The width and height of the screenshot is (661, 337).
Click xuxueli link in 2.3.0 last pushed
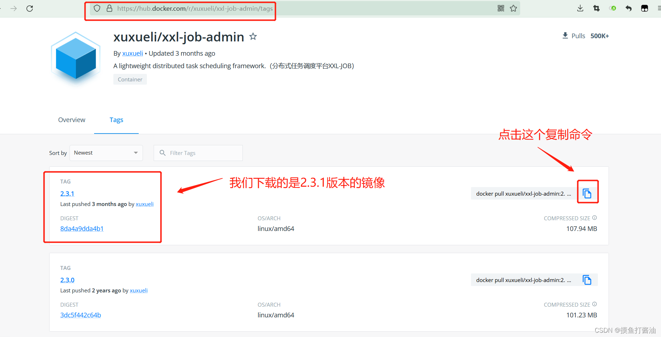[x=139, y=291]
